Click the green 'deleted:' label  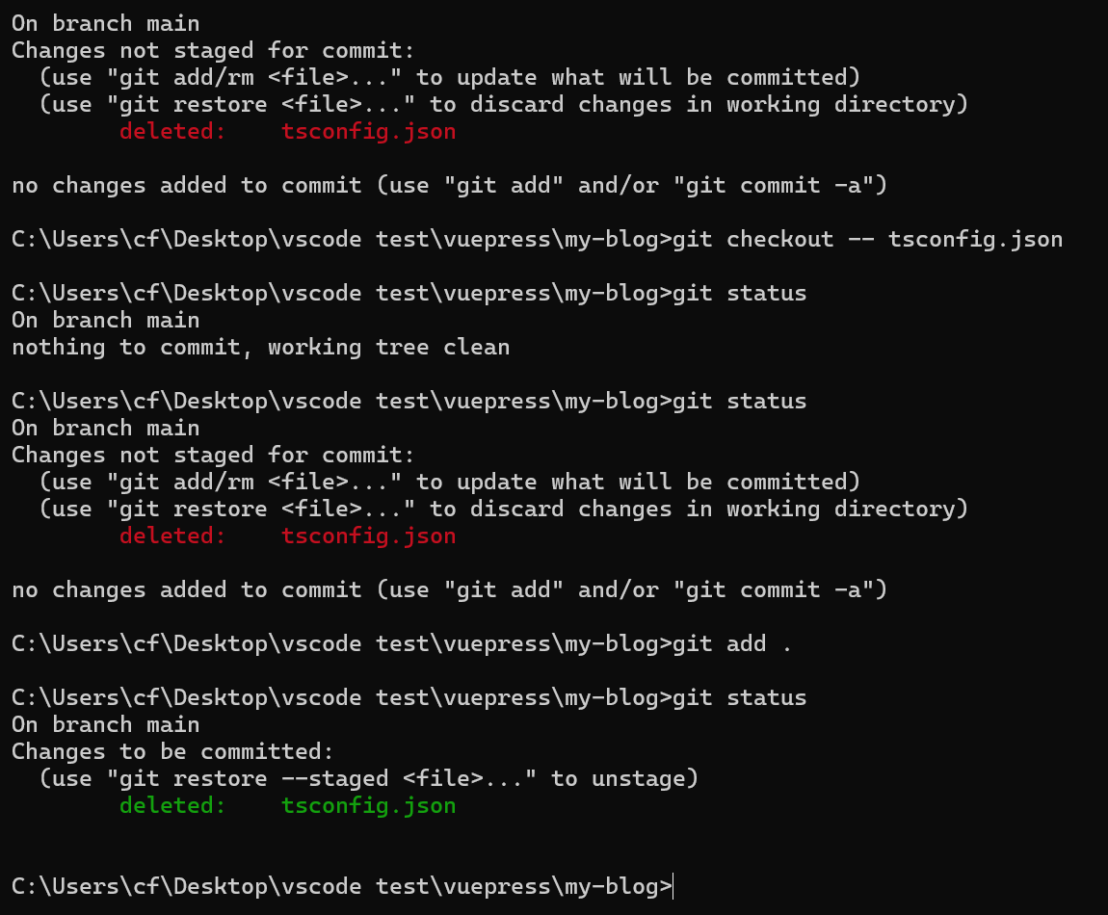coord(172,805)
